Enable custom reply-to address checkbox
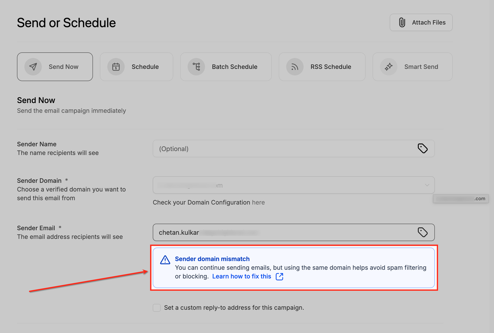 (x=157, y=308)
